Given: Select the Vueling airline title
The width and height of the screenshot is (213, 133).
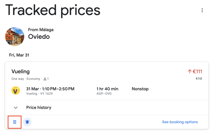Looking at the screenshot, I should tap(20, 71).
